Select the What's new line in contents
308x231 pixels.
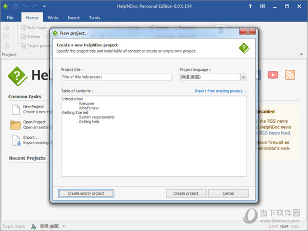tap(88, 108)
